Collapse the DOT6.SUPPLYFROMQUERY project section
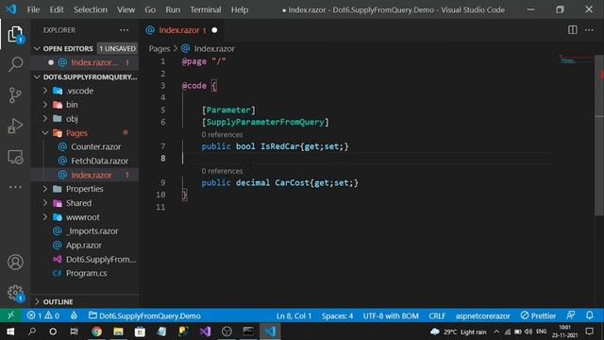This screenshot has width=604, height=340. (x=37, y=77)
